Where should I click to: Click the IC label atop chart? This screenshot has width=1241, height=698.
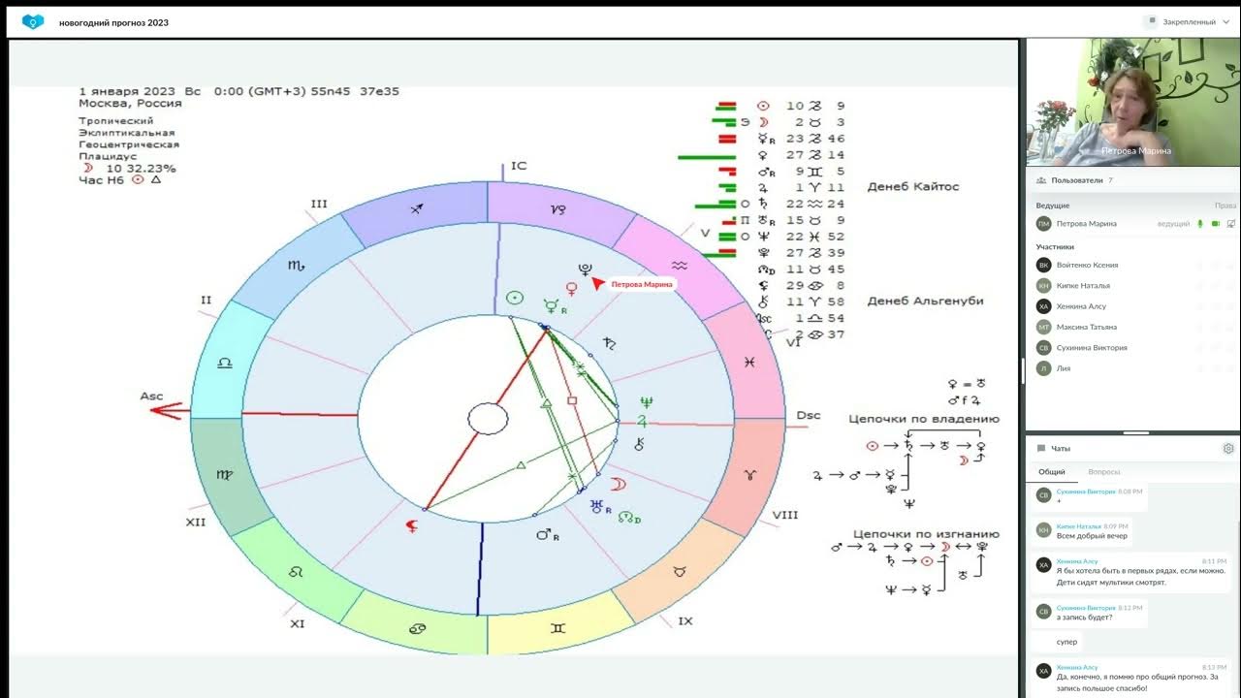click(519, 166)
